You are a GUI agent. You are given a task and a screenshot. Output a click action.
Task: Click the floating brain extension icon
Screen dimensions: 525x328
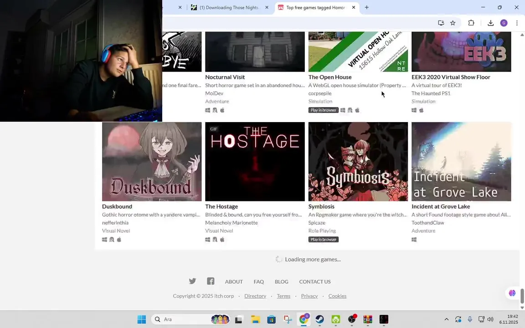tap(512, 293)
